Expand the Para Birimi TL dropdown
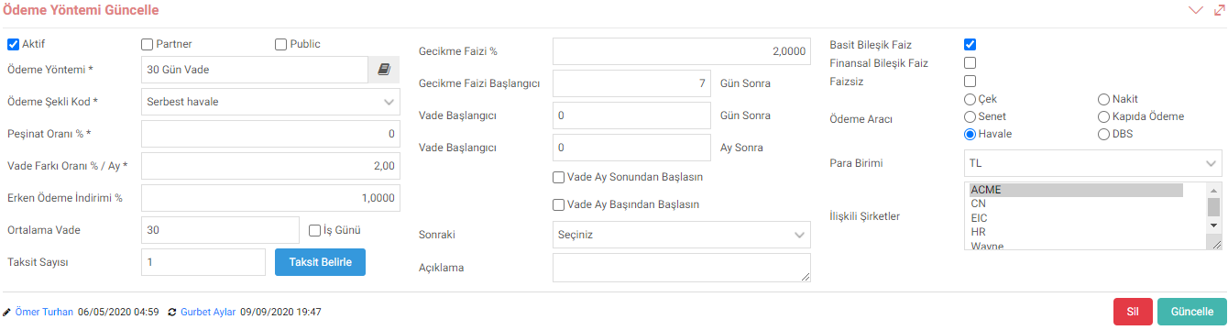 click(x=1092, y=164)
